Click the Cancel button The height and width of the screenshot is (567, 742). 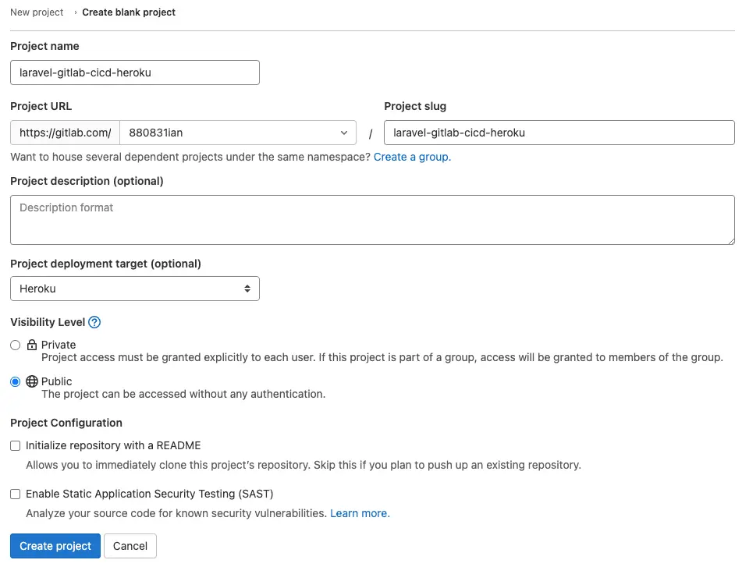coord(130,546)
